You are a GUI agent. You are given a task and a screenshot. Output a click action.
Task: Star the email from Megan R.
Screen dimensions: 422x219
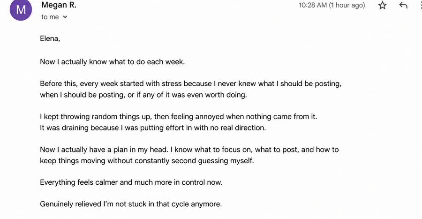pos(383,5)
